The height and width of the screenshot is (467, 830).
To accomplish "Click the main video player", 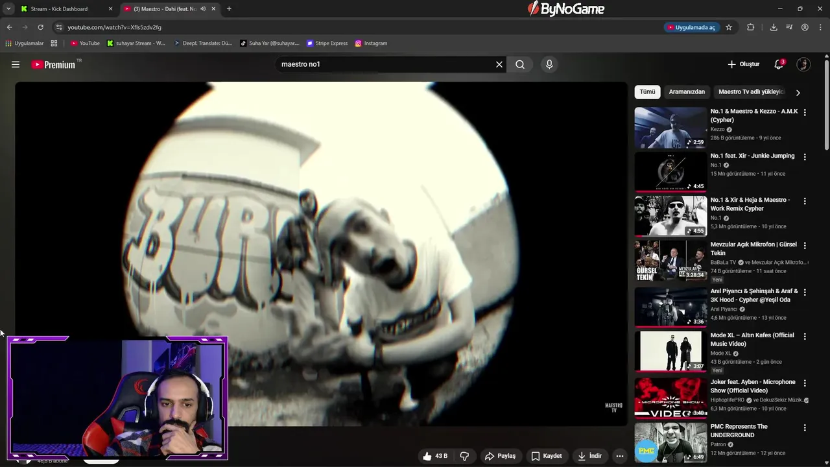I will tap(321, 254).
